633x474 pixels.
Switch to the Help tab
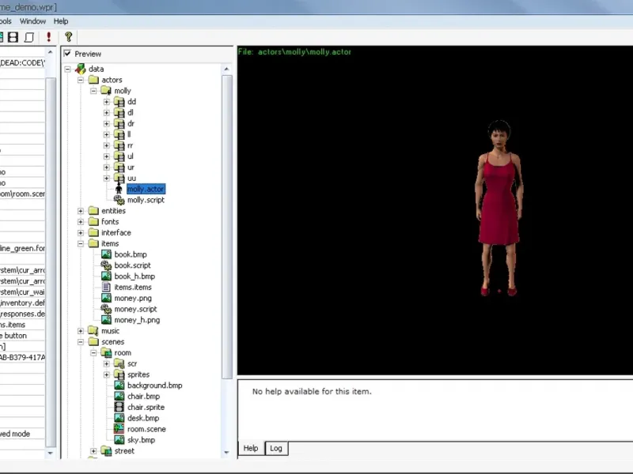coord(251,448)
